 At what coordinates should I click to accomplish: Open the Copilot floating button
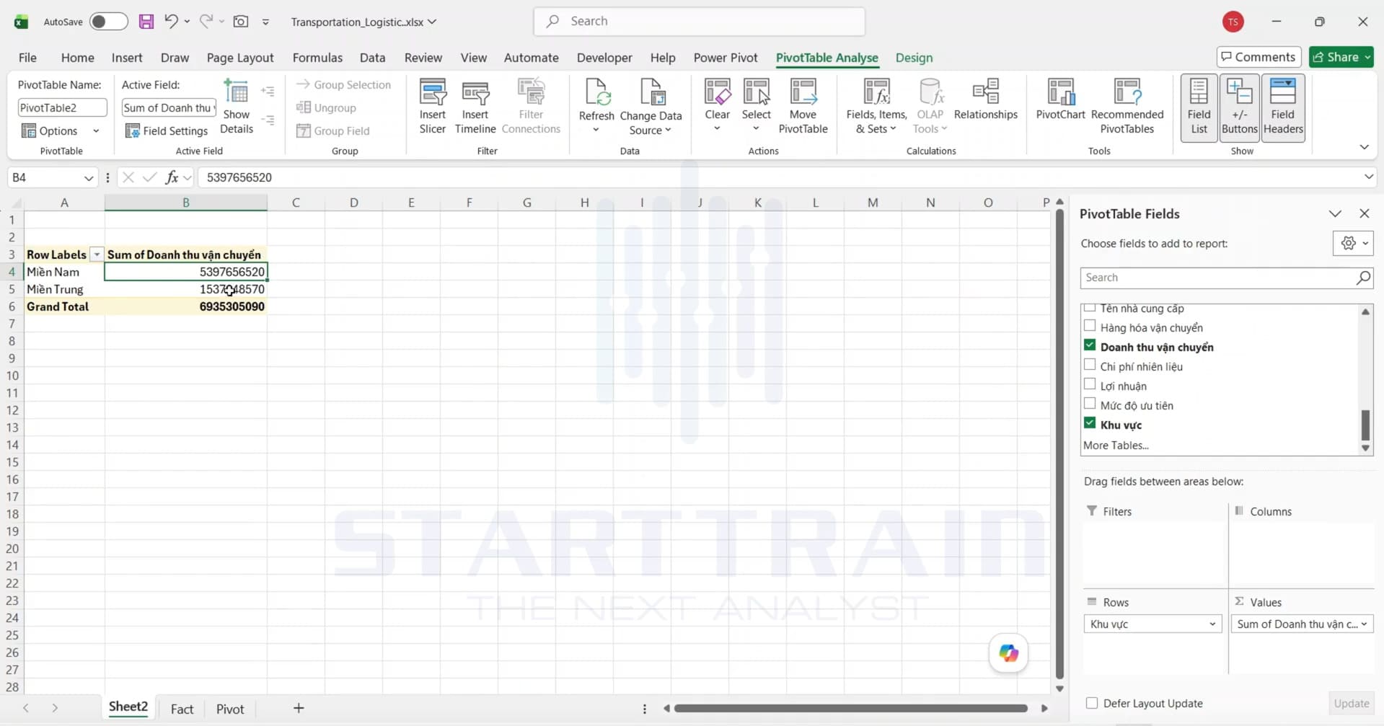[x=1008, y=653]
